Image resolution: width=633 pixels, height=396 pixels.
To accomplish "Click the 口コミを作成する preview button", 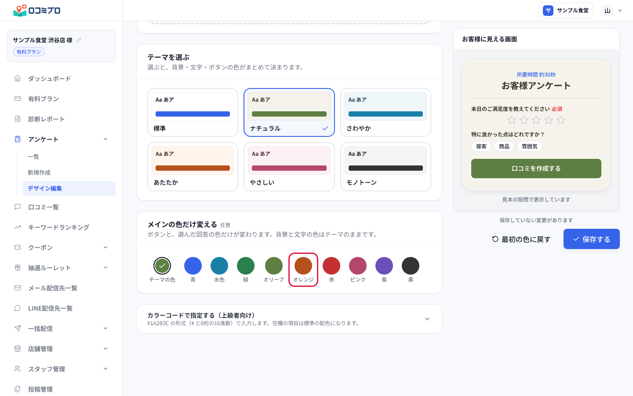I will tap(536, 169).
